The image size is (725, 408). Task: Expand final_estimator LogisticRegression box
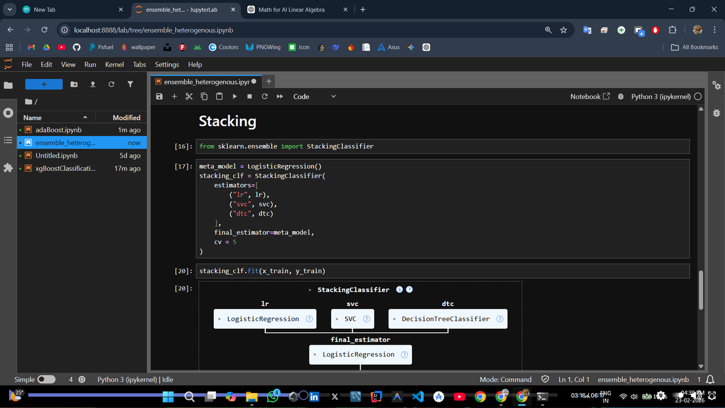[360, 355]
